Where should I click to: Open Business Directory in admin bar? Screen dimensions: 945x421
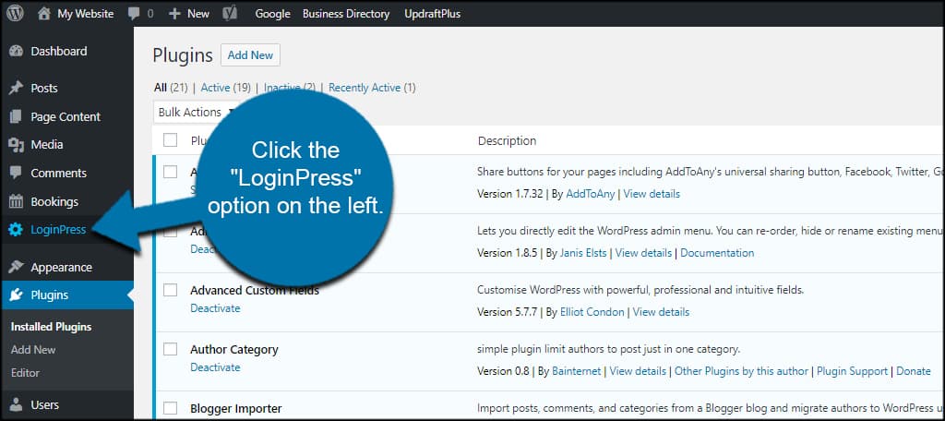point(346,13)
